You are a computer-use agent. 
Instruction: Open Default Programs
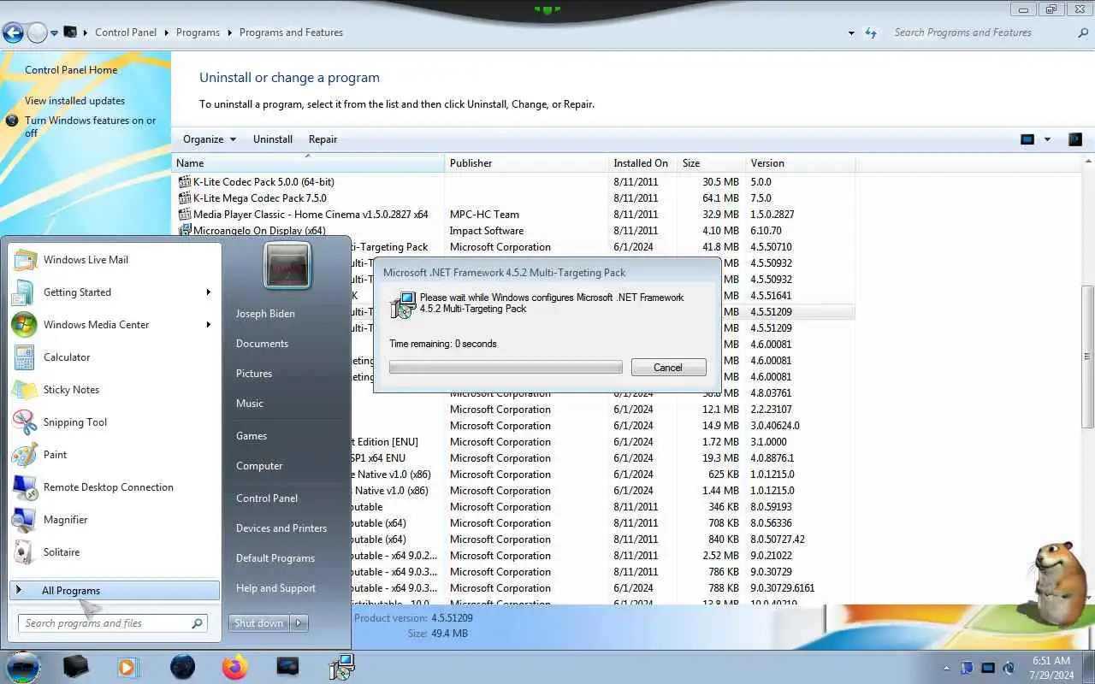coord(275,558)
